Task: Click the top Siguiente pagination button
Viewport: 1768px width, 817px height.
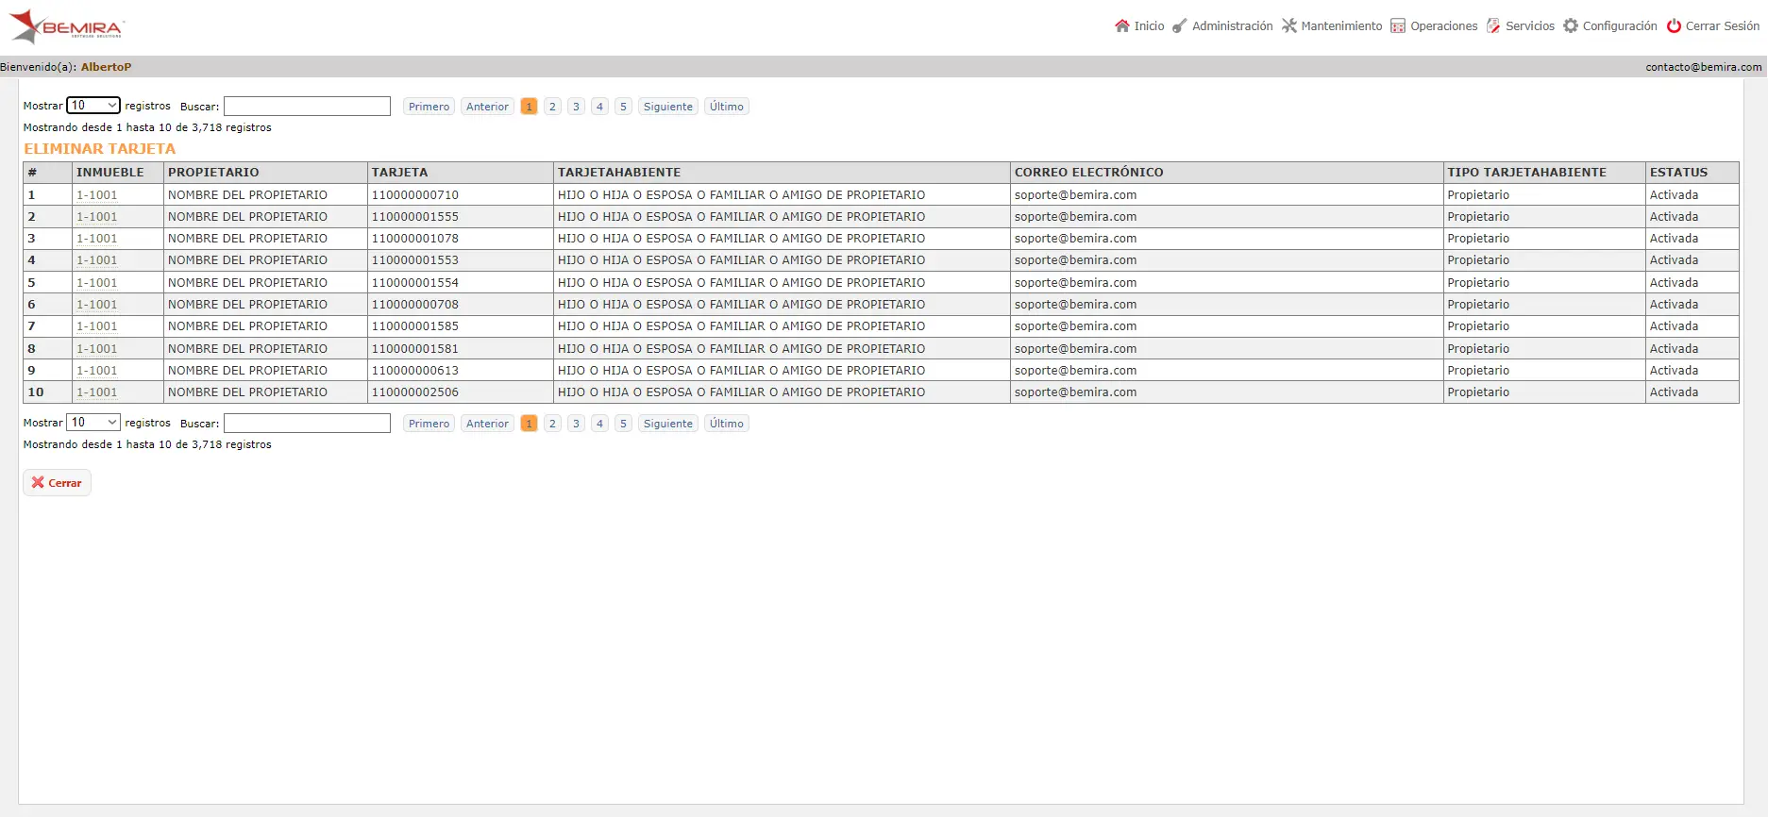Action: pos(668,107)
